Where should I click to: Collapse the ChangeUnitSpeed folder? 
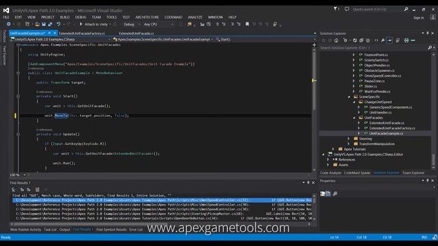coord(354,102)
